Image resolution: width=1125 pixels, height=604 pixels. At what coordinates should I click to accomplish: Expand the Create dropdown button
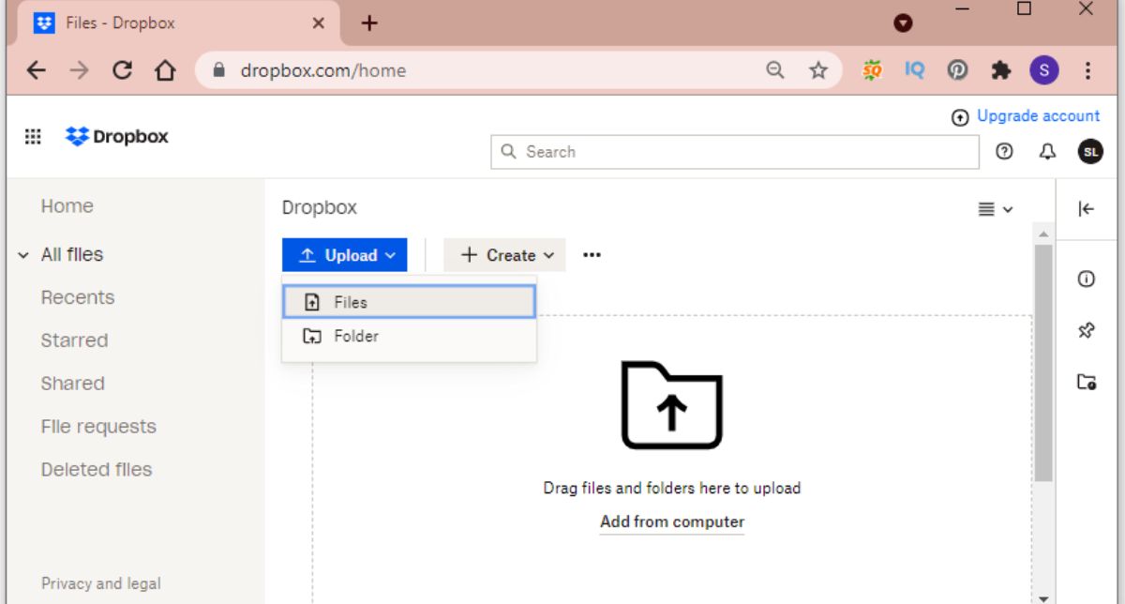tap(504, 255)
